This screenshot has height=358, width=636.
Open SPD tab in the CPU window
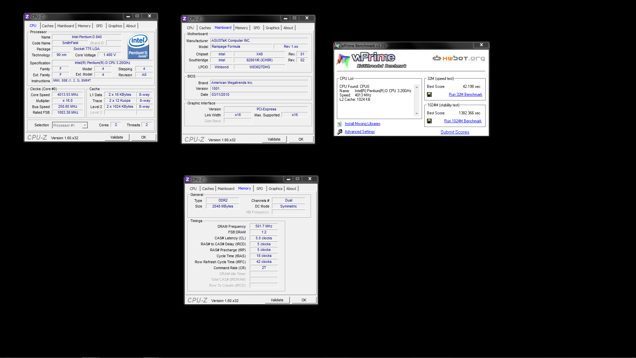99,26
